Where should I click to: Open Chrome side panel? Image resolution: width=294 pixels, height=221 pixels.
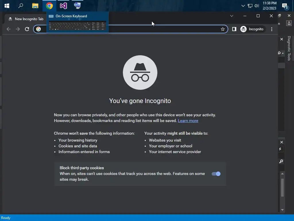click(234, 29)
